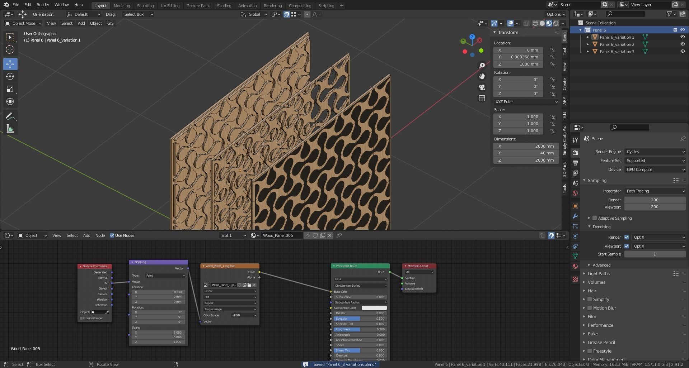Select the Cursor tool

tap(10, 49)
